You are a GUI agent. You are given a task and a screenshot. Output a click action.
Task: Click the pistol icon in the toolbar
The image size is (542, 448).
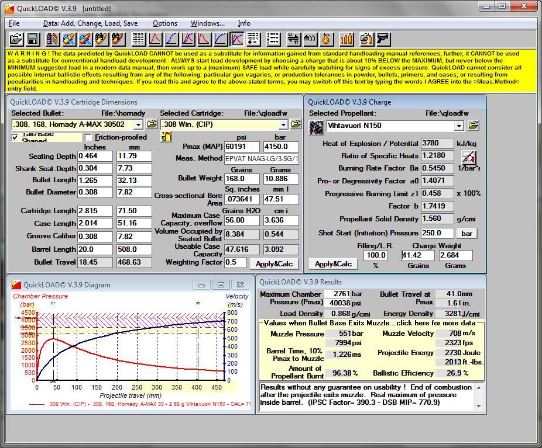pos(383,39)
